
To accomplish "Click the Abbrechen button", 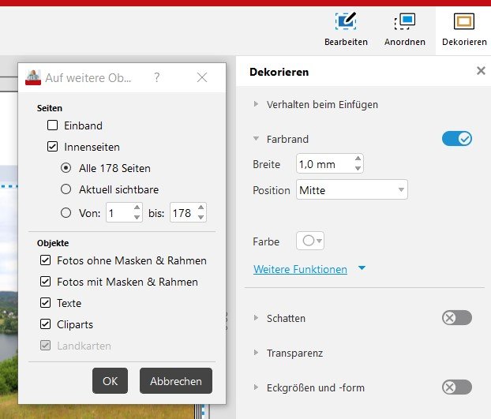I will click(176, 381).
